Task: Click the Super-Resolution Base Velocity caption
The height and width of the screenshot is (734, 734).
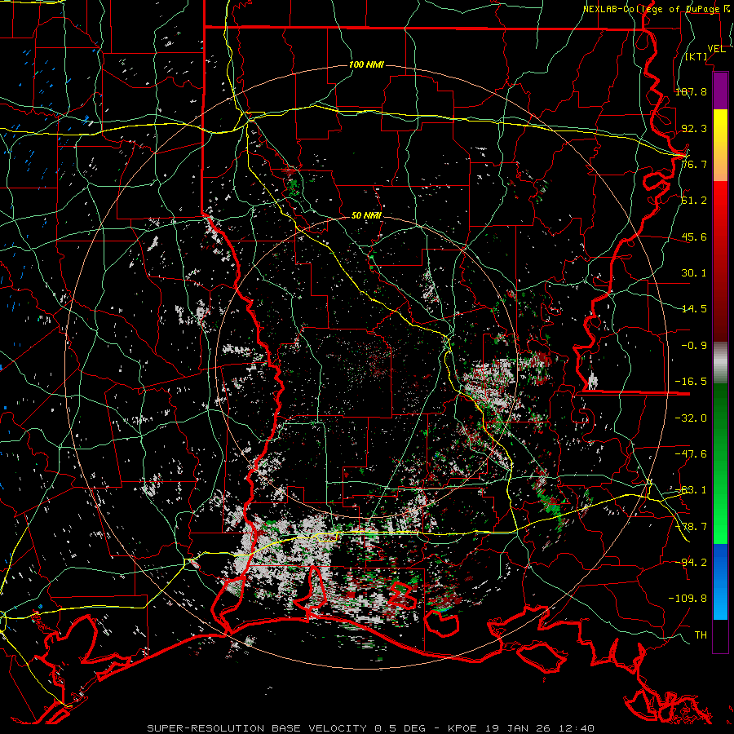Action: pyautogui.click(x=371, y=728)
